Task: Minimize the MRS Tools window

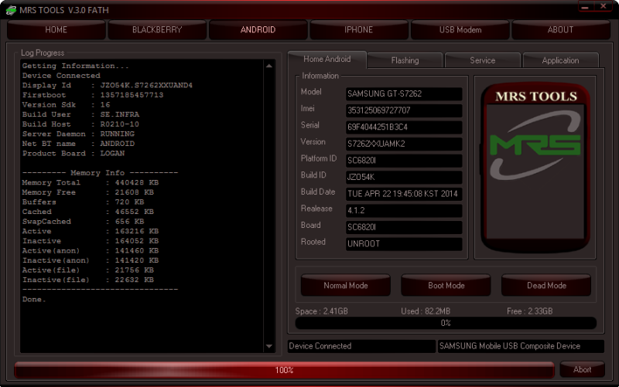Action: click(585, 7)
